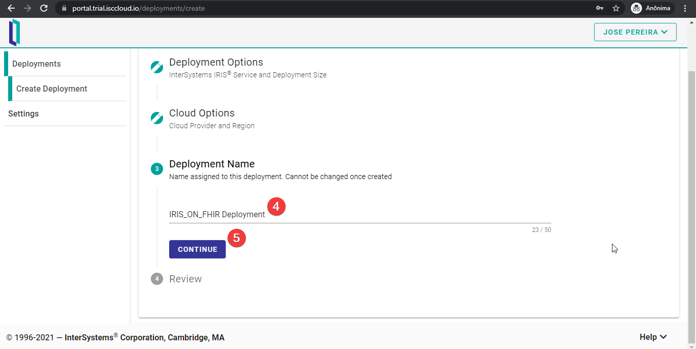Select Create Deployment in the sidebar
Screen dimensions: 696x349
pyautogui.click(x=67, y=89)
